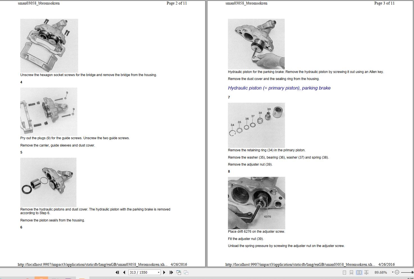This screenshot has width=414, height=279.
Task: Click the zoom slider handle
Action: pos(413,272)
